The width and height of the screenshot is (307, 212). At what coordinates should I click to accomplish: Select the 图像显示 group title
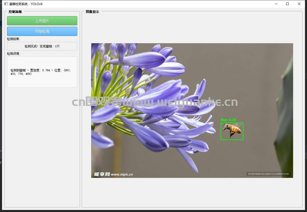point(92,12)
